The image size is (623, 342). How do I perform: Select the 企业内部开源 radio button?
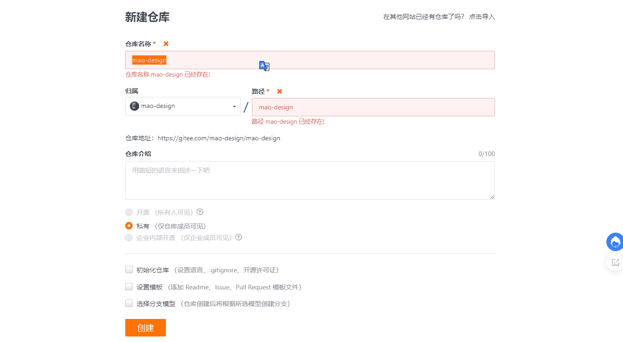coord(129,238)
